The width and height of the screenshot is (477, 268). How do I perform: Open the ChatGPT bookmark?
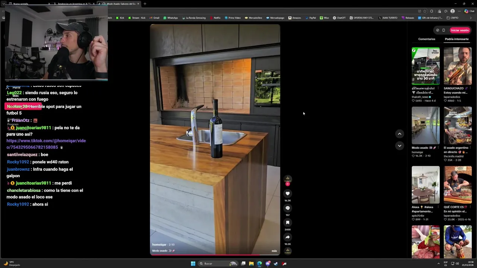pyautogui.click(x=339, y=18)
